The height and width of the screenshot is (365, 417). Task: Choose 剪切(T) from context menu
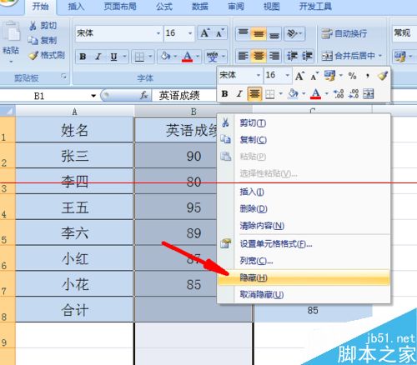304,122
